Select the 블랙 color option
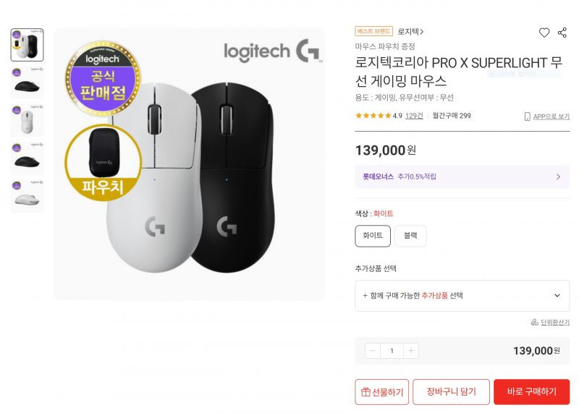 [x=410, y=236]
